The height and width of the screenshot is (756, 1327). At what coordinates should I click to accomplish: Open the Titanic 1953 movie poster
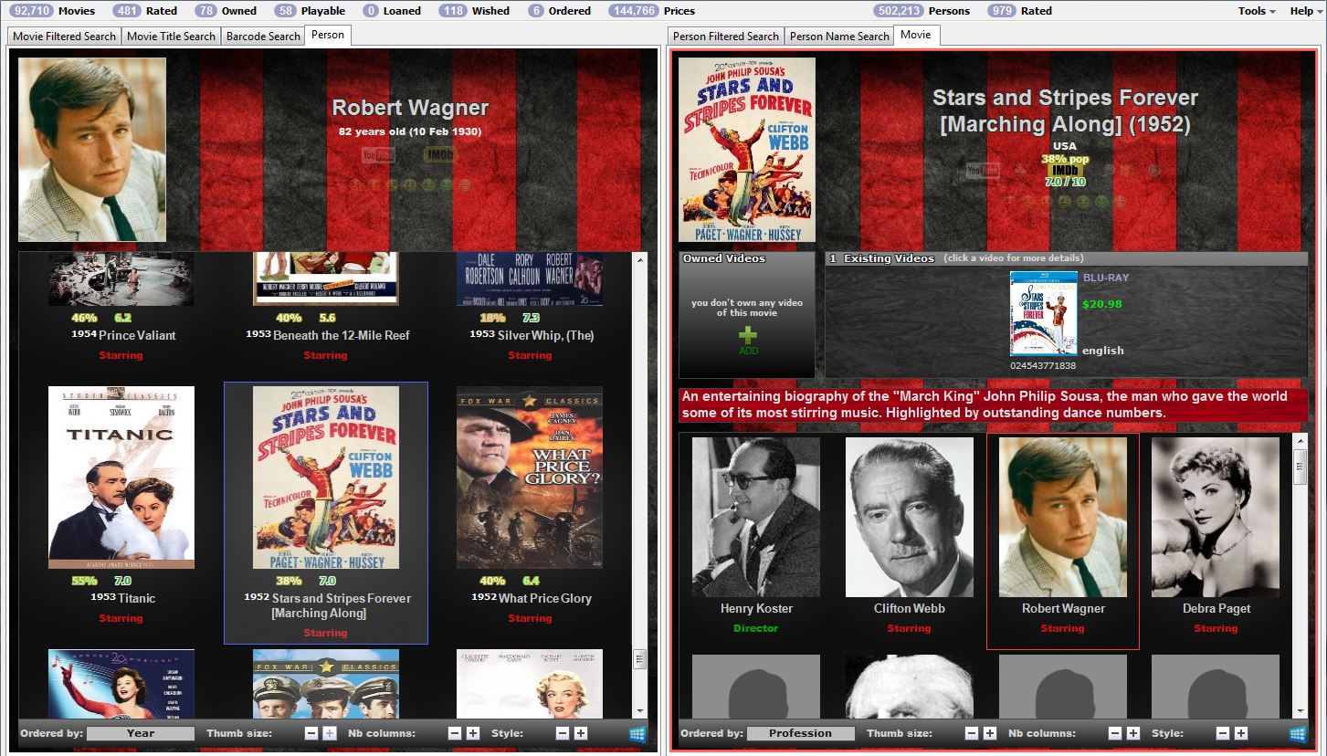tap(121, 478)
